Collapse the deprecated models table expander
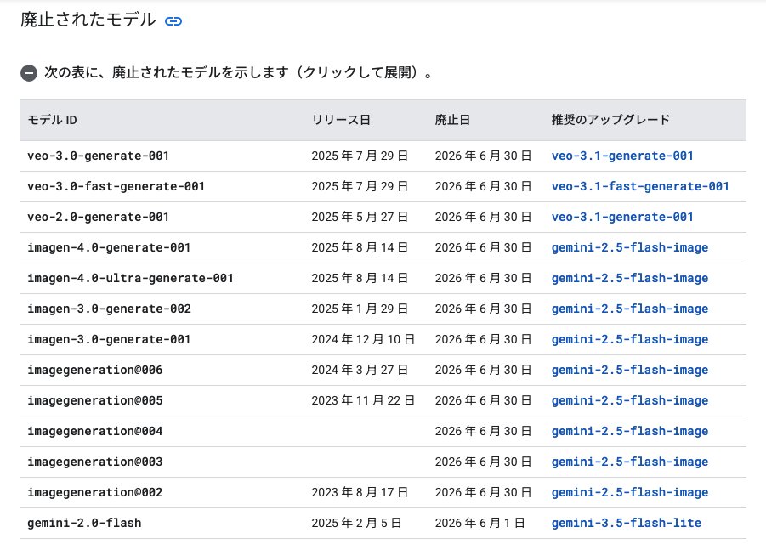Image resolution: width=766 pixels, height=544 pixels. tap(29, 73)
